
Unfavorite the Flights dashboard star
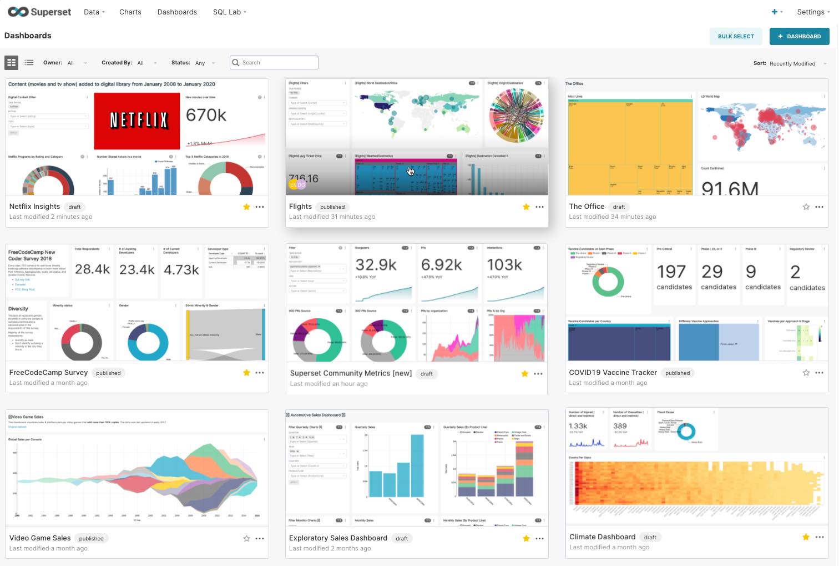[x=525, y=207]
